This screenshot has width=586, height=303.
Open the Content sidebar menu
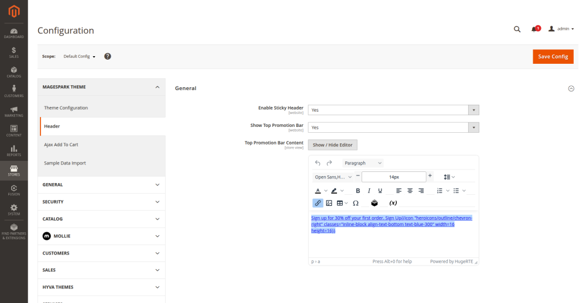click(14, 132)
